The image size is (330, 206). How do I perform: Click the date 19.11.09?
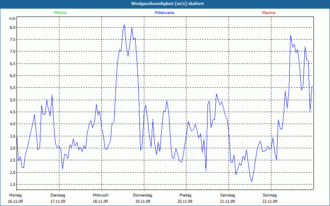(x=143, y=201)
